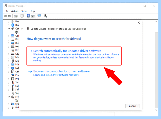Select the IDE controller icon

(x=13, y=50)
